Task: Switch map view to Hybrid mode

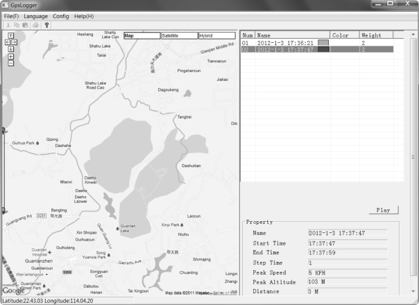Action: [x=216, y=35]
